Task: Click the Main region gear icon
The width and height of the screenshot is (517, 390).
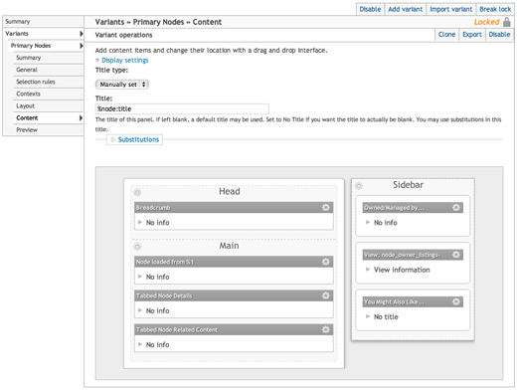Action: (137, 247)
